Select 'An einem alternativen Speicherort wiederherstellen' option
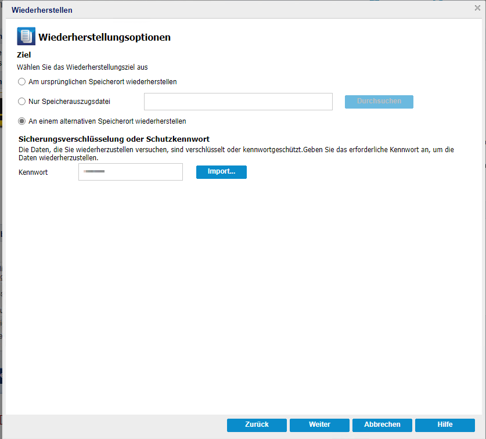 (x=22, y=121)
